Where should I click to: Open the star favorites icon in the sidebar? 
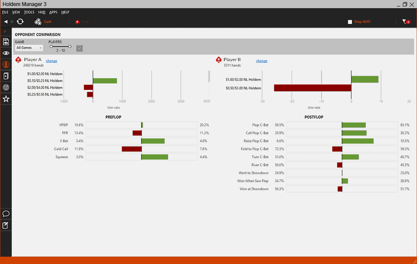6,99
